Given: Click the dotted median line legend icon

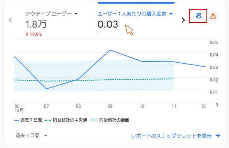Looking at the screenshot, I should tap(48, 120).
